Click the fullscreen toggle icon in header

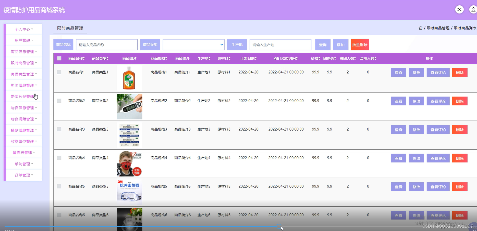[459, 10]
